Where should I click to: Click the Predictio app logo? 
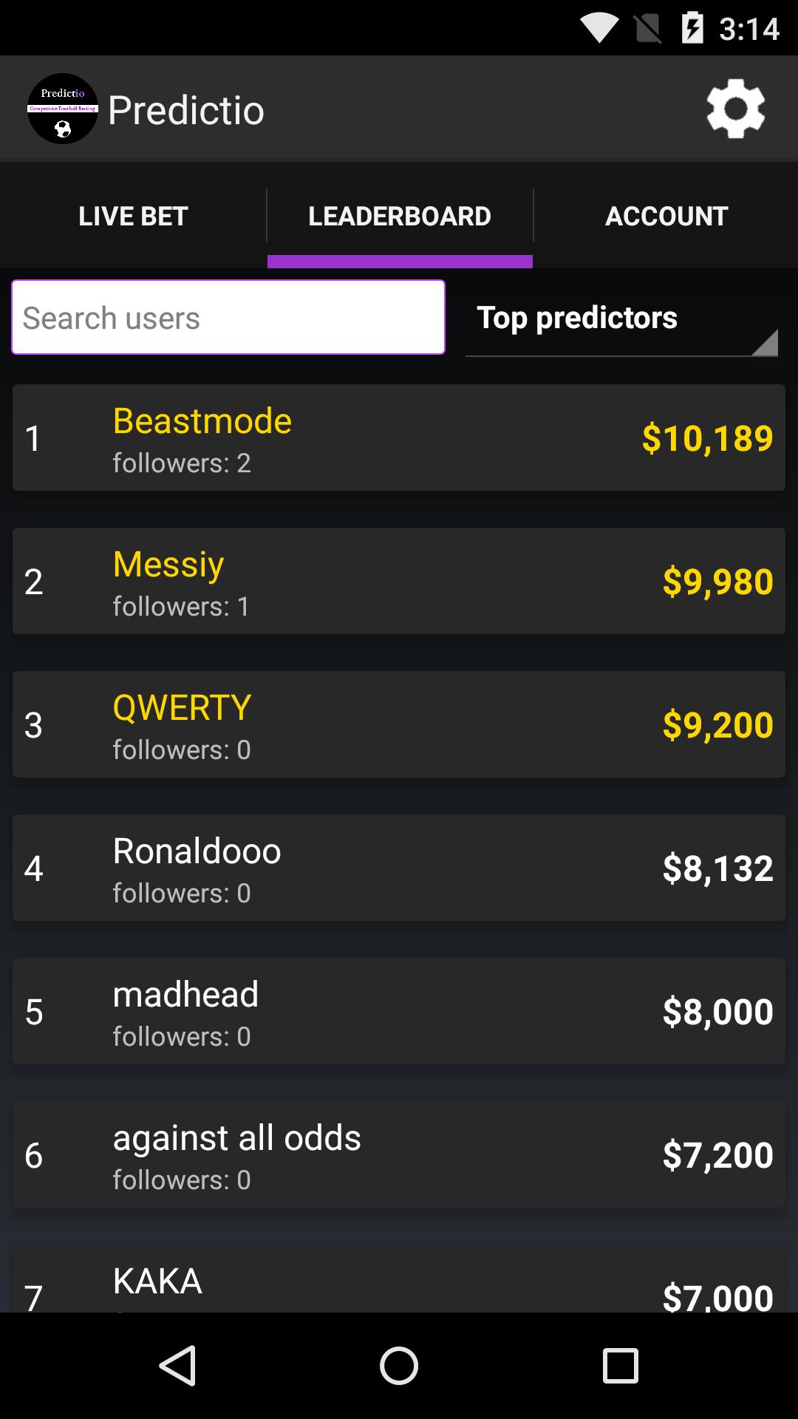tap(63, 109)
